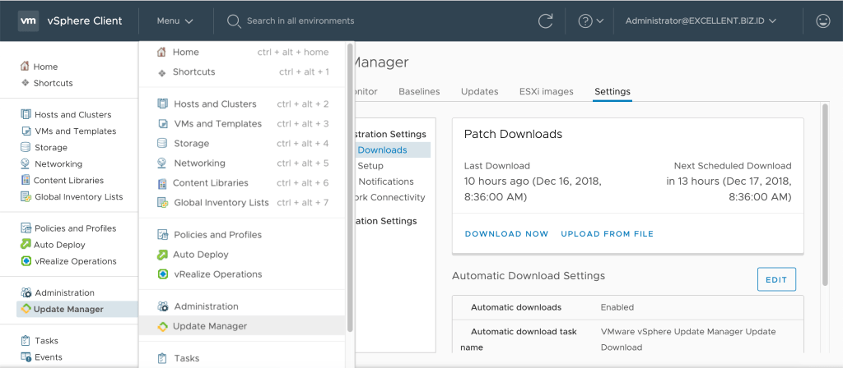Viewport: 843px width, 368px height.
Task: Click DOWNLOAD NOW link
Action: click(x=506, y=234)
